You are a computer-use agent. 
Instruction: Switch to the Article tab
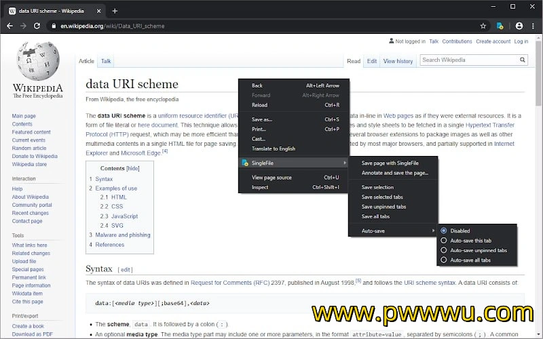pyautogui.click(x=86, y=61)
